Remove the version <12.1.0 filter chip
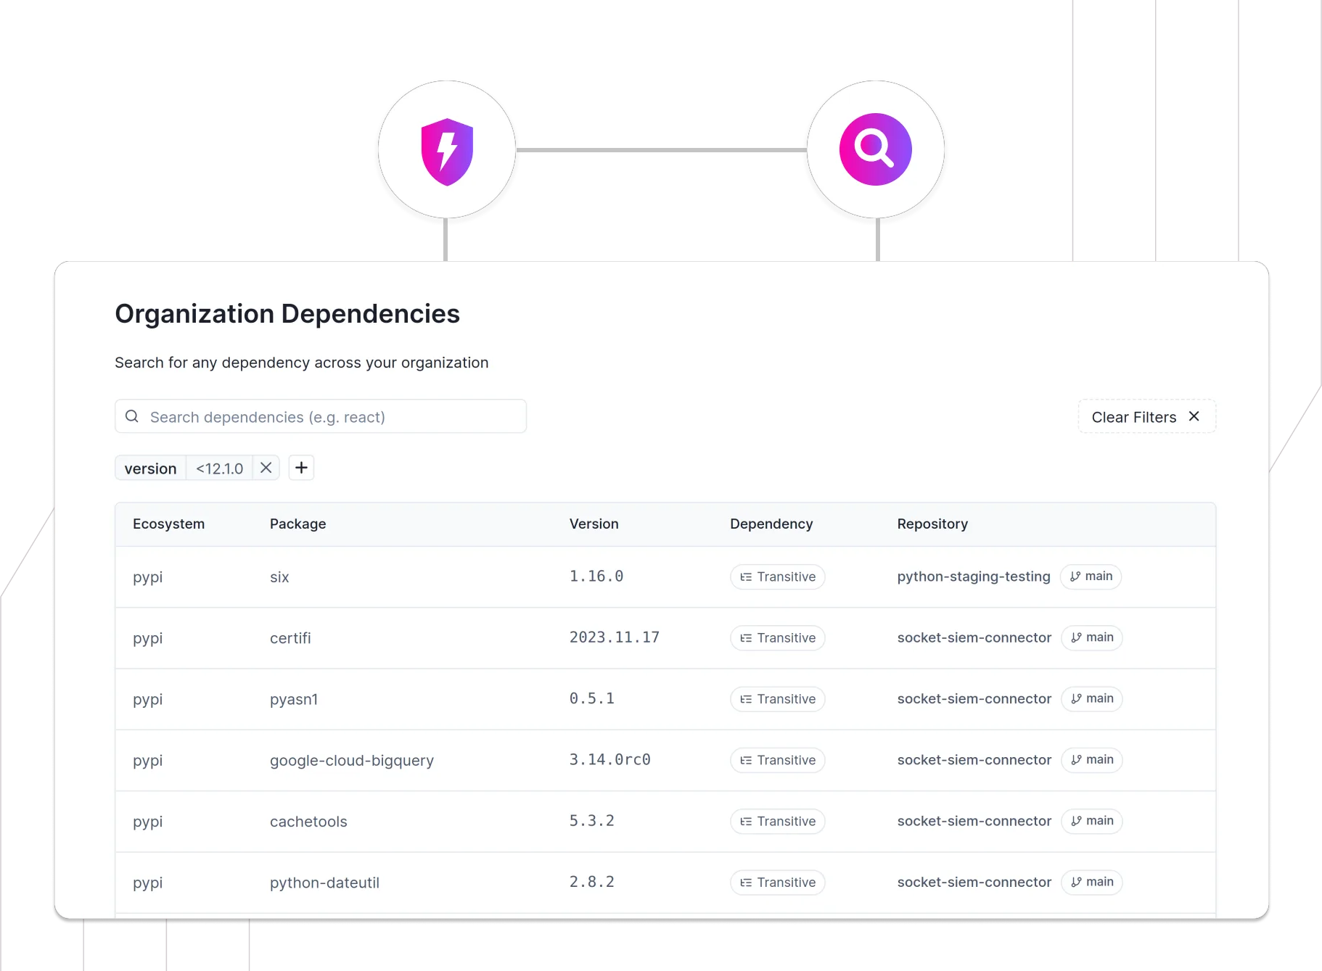This screenshot has width=1322, height=971. click(x=266, y=468)
